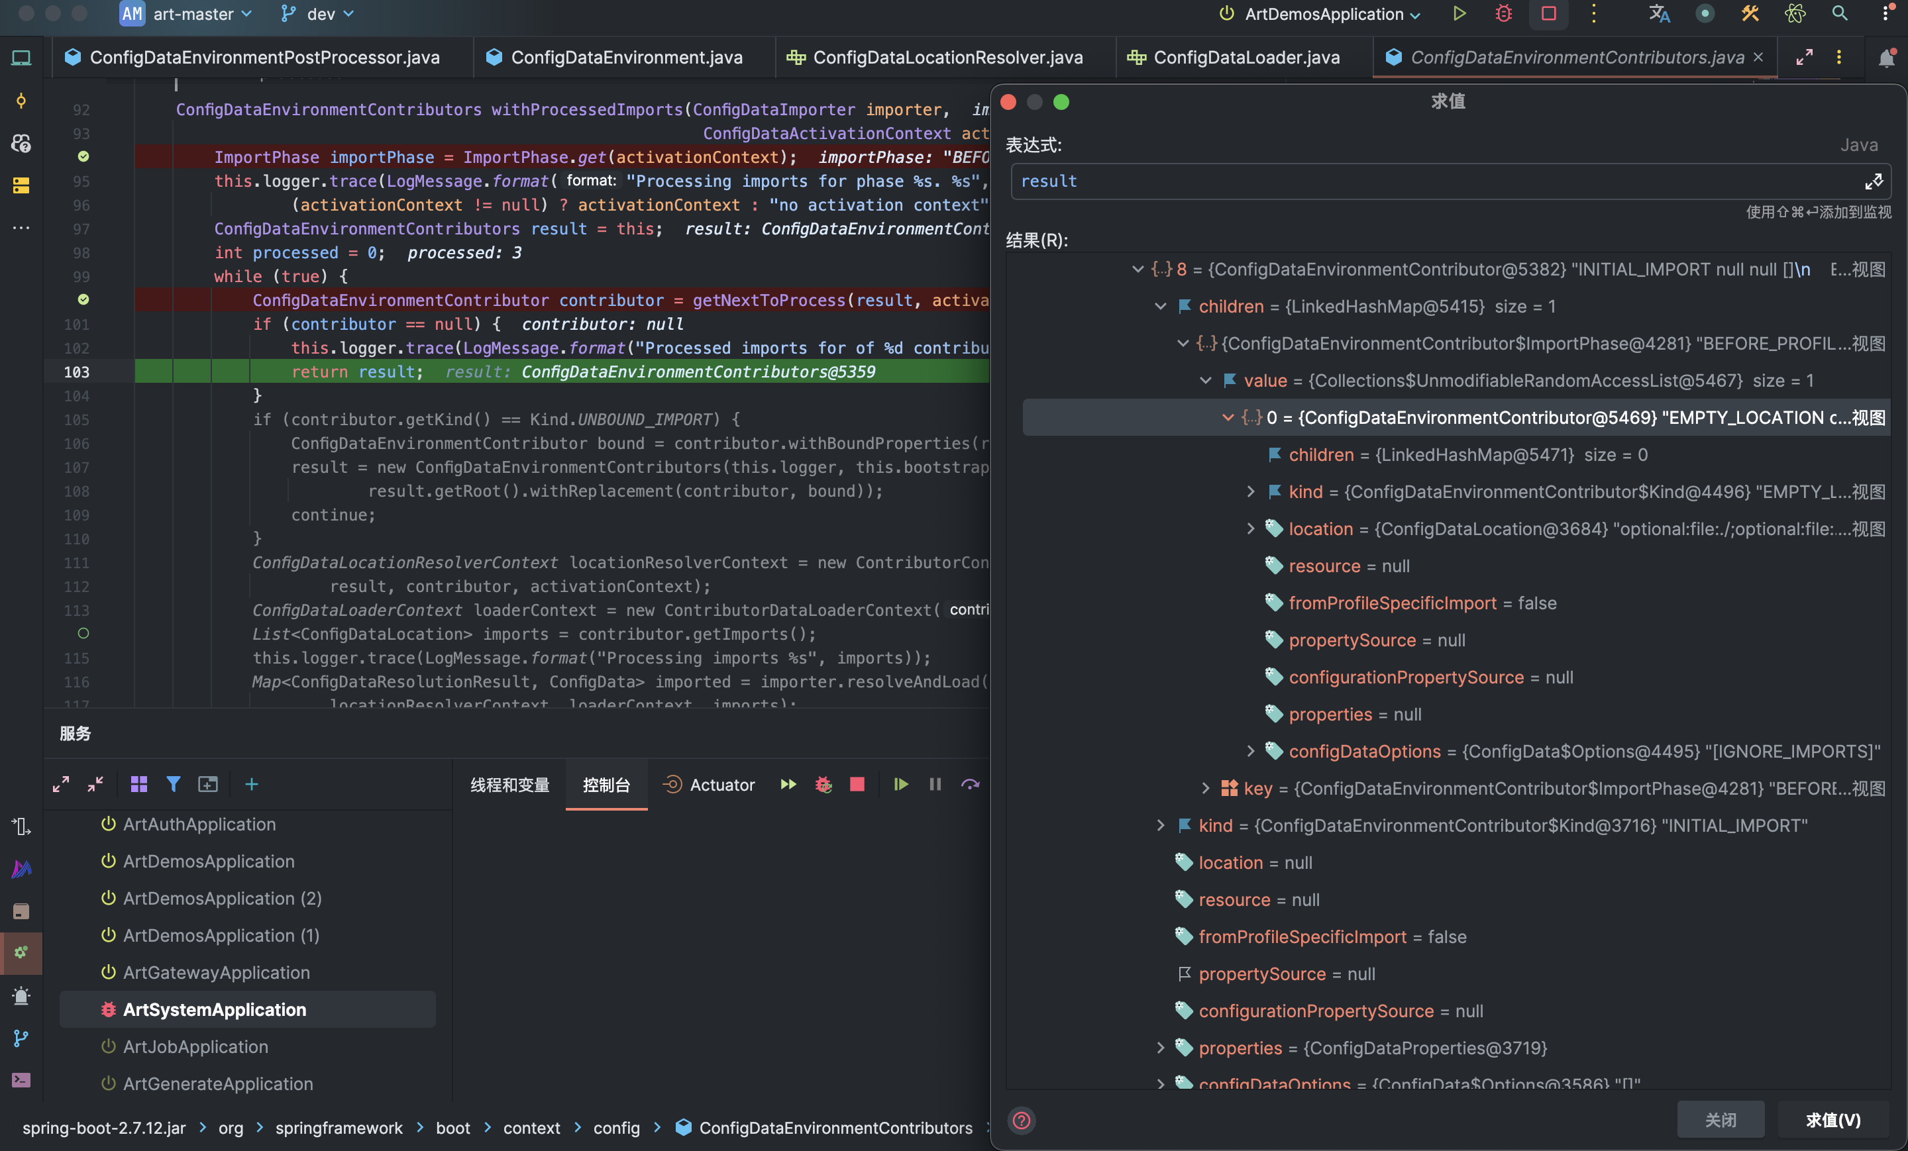Image resolution: width=1908 pixels, height=1151 pixels.
Task: Toggle the breakpoint on the getNextToProcess line
Action: pos(83,299)
